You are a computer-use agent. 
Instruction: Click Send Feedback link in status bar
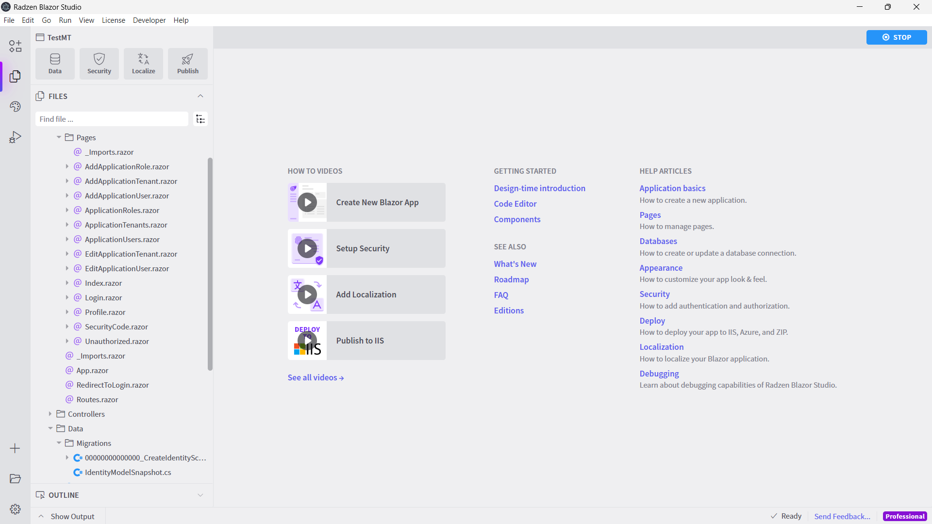(842, 516)
